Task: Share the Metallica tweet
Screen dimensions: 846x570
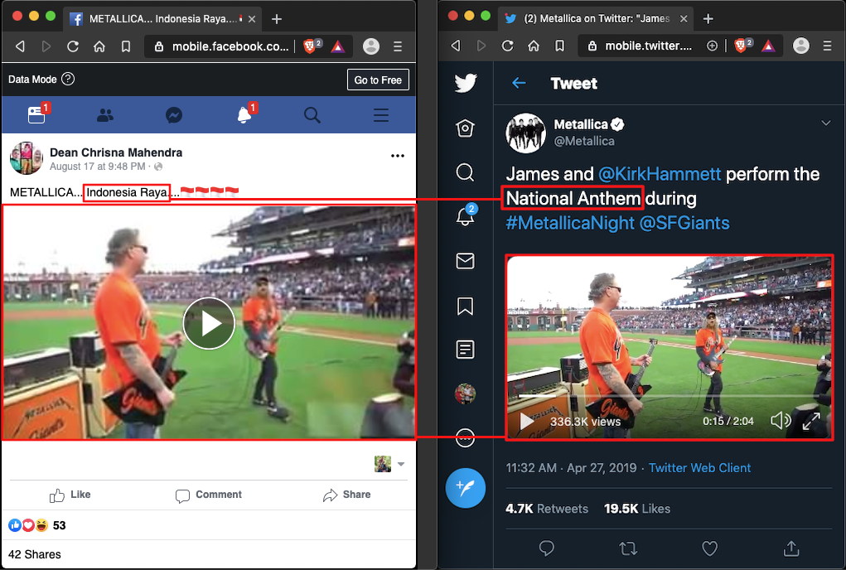Action: (x=791, y=548)
